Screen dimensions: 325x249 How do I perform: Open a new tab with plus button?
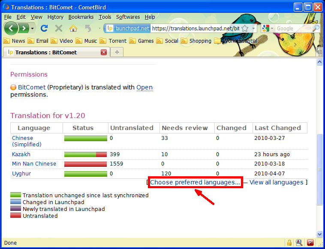117,52
